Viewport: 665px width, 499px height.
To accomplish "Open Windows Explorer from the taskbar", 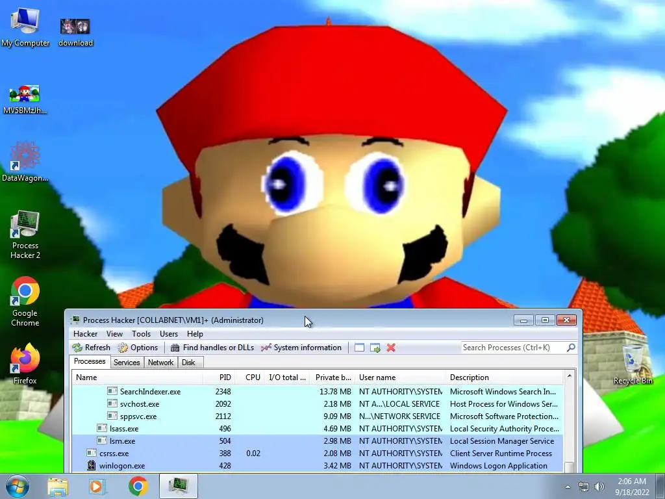I will [x=58, y=486].
